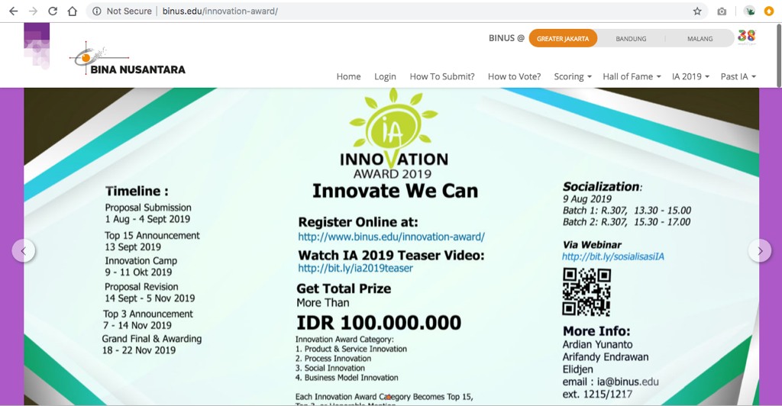This screenshot has width=782, height=406.
Task: Show previous slide with left arrow
Action: [x=24, y=250]
